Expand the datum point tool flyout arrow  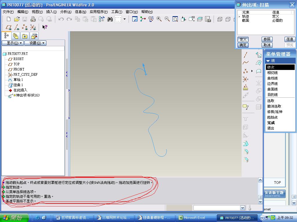[252, 71]
